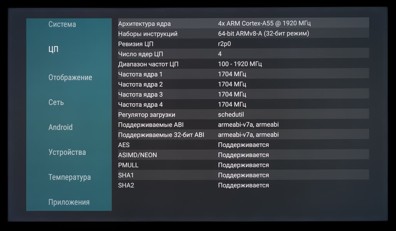The height and width of the screenshot is (231, 396).
Task: Open the Система section
Action: pos(62,24)
